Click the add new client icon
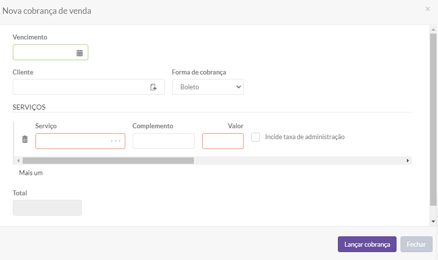 point(153,87)
